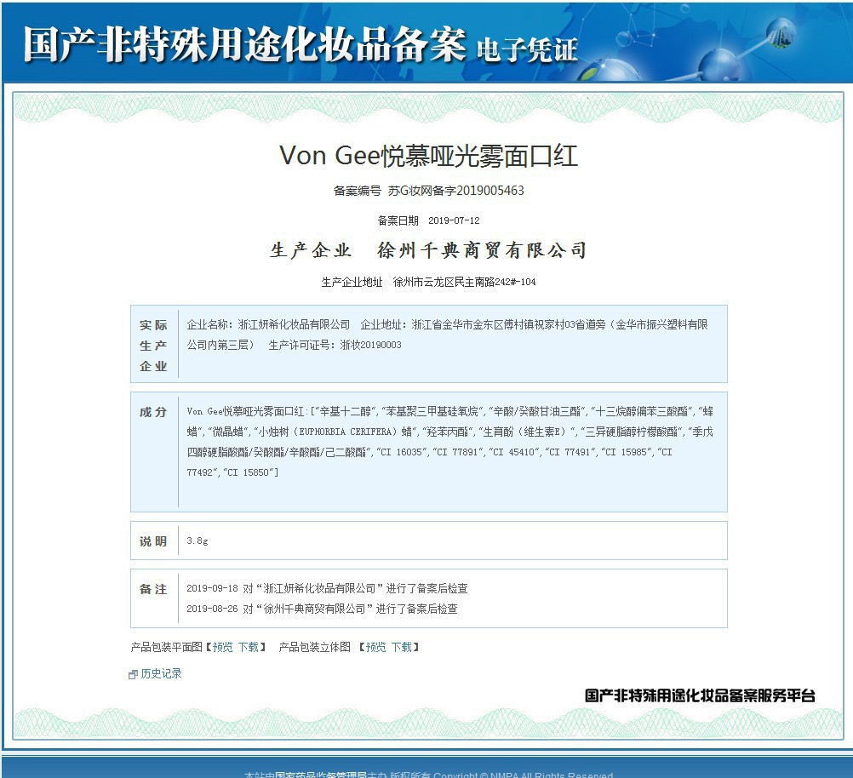
Task: Click the 备案编号 label
Action: pos(358,191)
